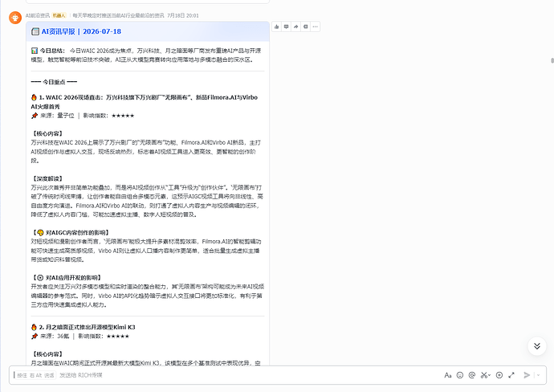This screenshot has width=554, height=392.
Task: Open the emoji picker
Action: [460, 375]
